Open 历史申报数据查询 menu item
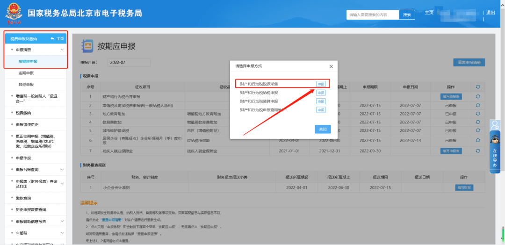 (x=36, y=209)
